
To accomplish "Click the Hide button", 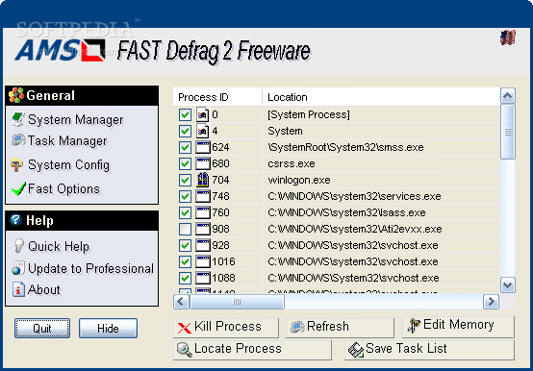I will (x=108, y=329).
